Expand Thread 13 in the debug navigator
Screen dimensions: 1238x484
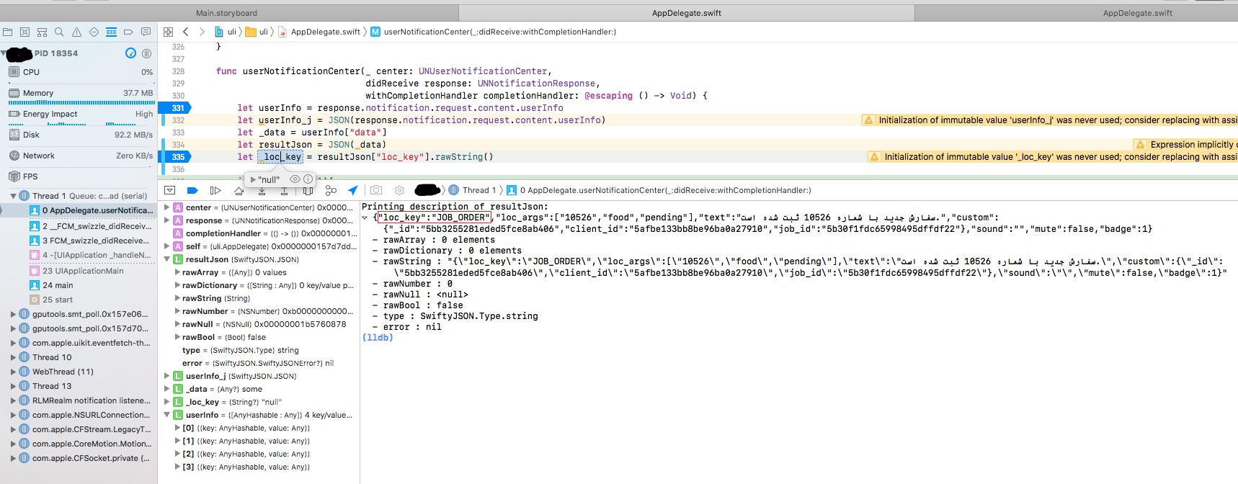[x=13, y=386]
